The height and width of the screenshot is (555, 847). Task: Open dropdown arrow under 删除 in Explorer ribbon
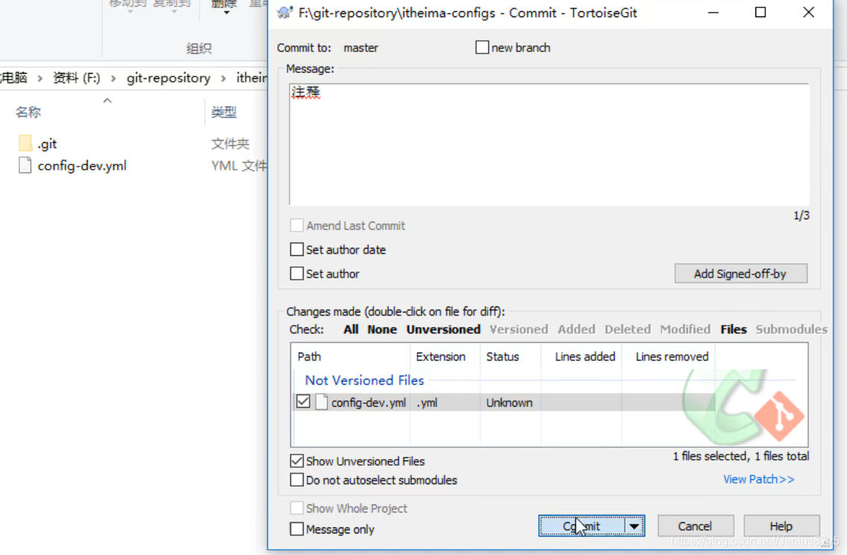226,13
